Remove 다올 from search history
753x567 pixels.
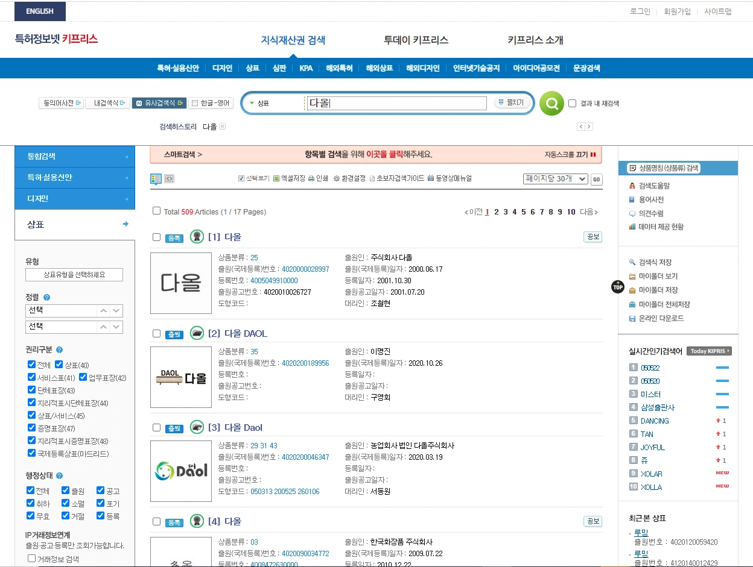coord(222,127)
